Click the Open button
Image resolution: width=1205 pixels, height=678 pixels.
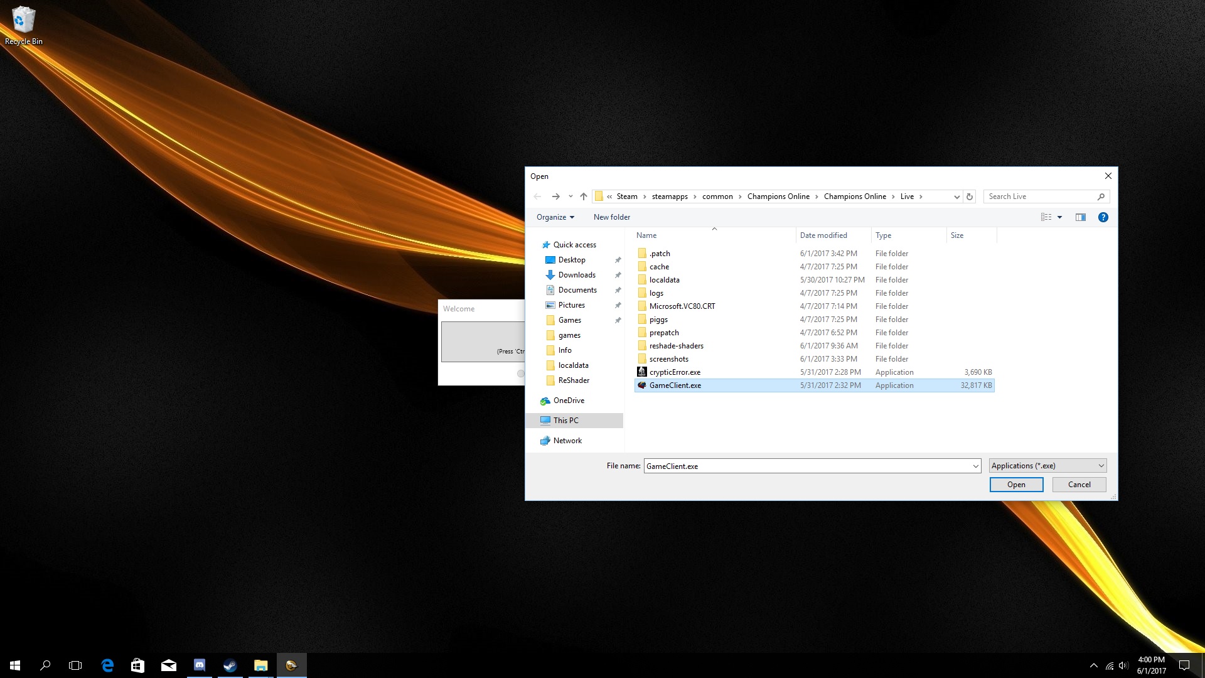[x=1016, y=485]
